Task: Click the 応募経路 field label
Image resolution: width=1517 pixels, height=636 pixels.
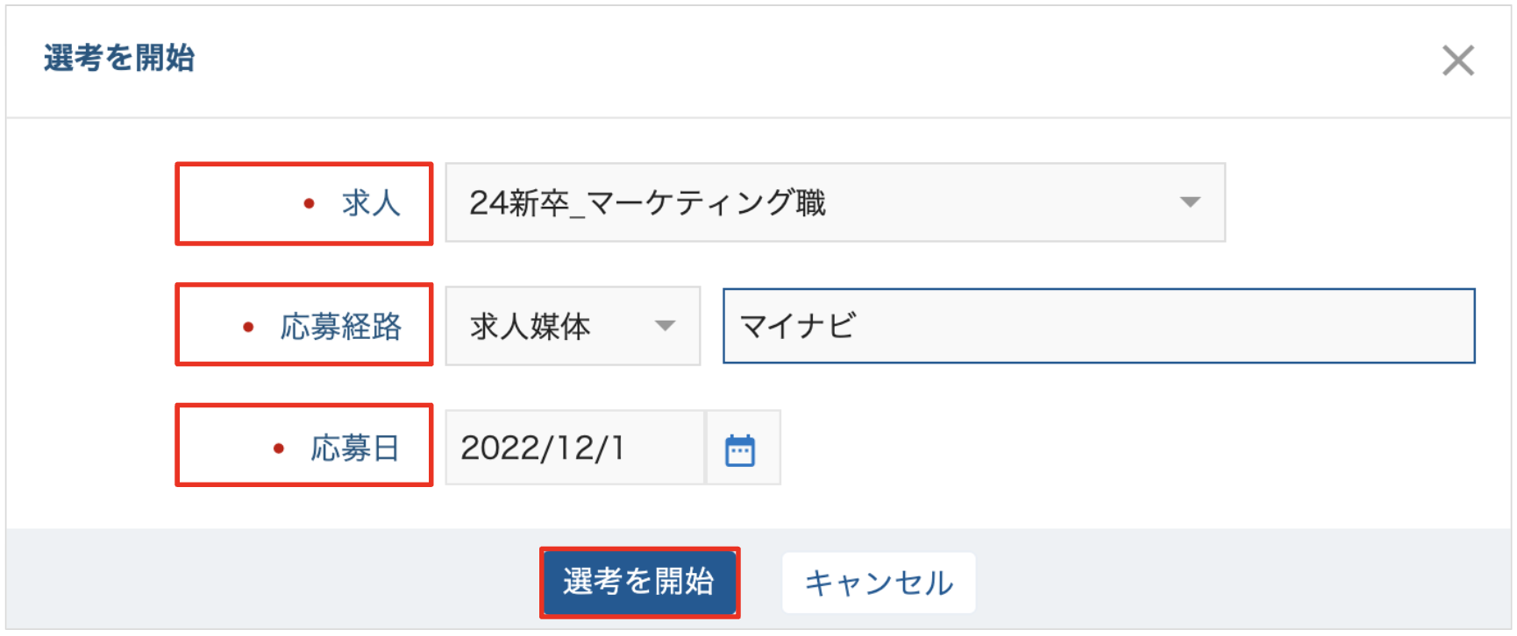Action: click(x=340, y=327)
